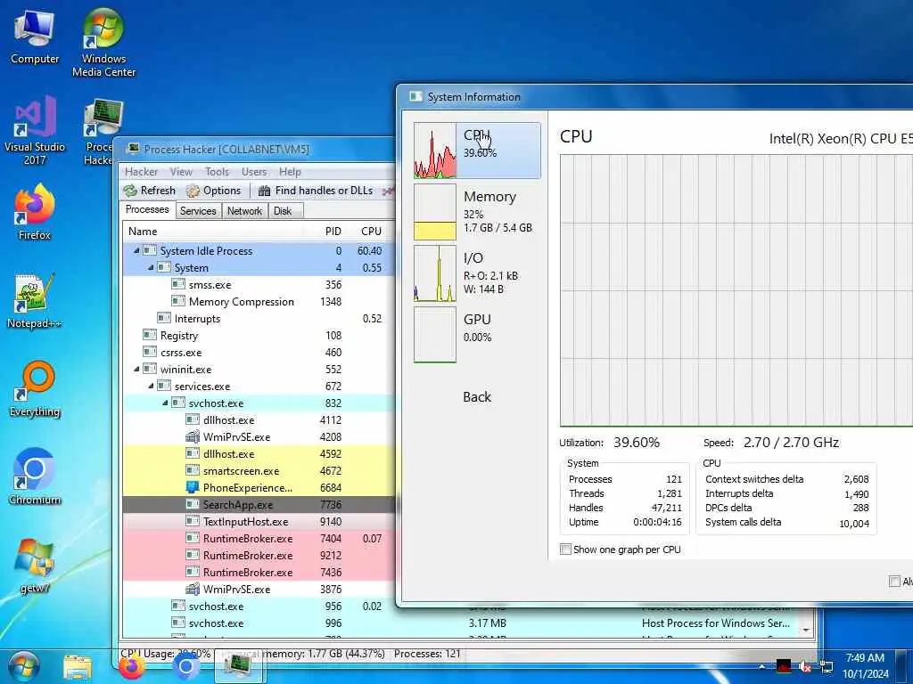Enable Show one graph per CPU
This screenshot has width=913, height=684.
click(x=565, y=549)
